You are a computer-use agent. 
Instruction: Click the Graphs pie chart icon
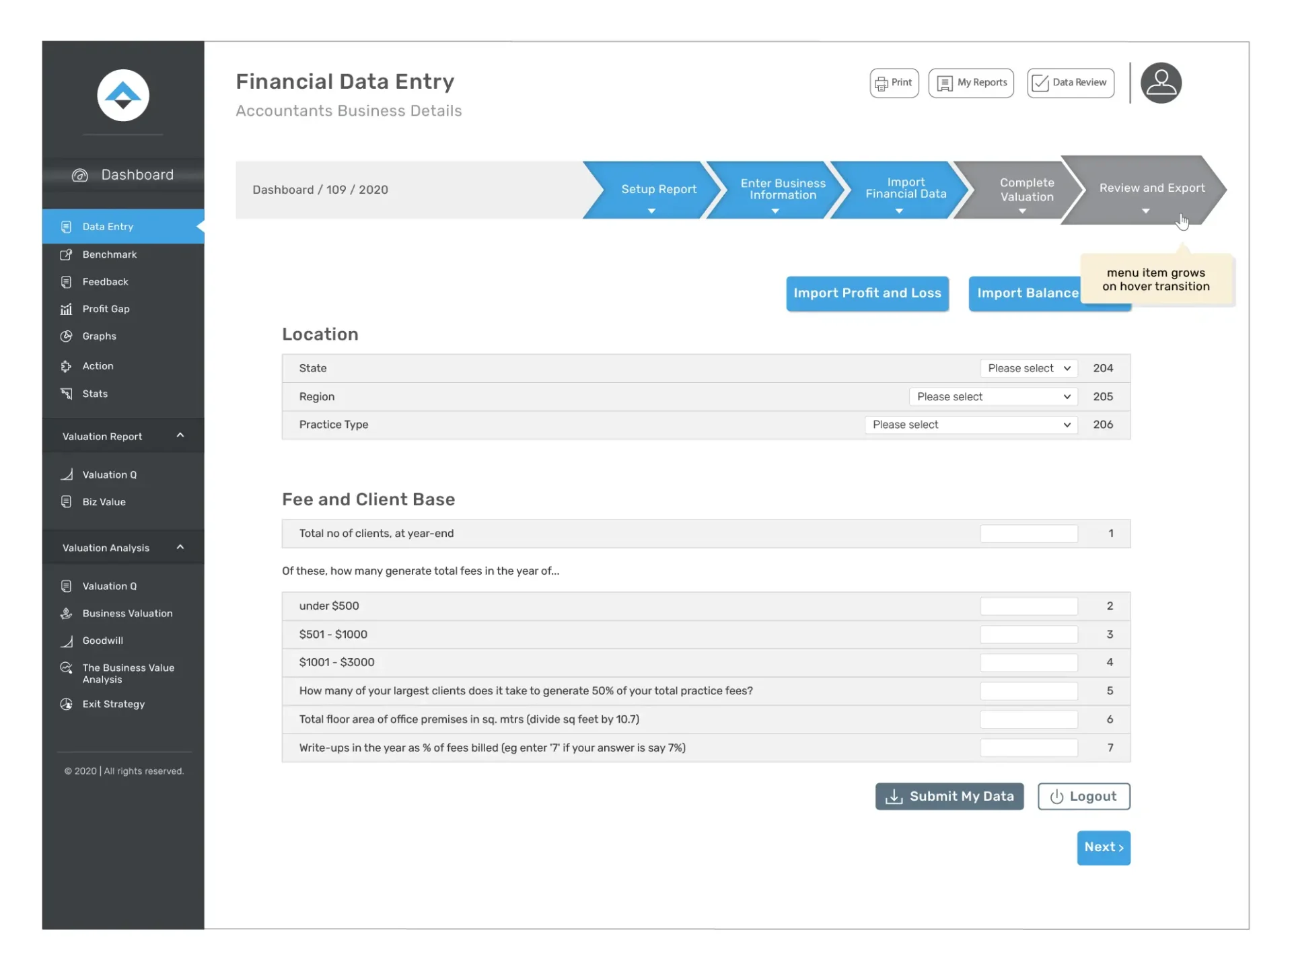point(66,336)
